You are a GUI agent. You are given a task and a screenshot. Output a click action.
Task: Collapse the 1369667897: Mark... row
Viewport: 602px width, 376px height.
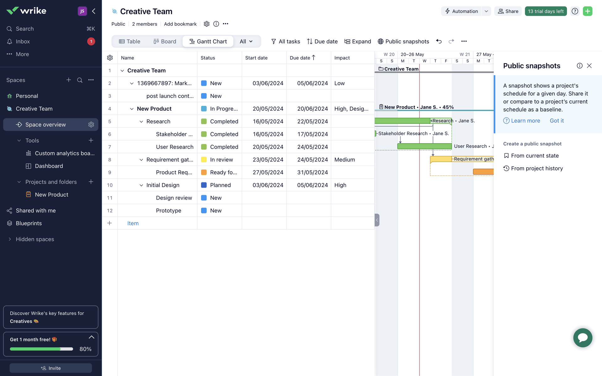[x=132, y=83]
